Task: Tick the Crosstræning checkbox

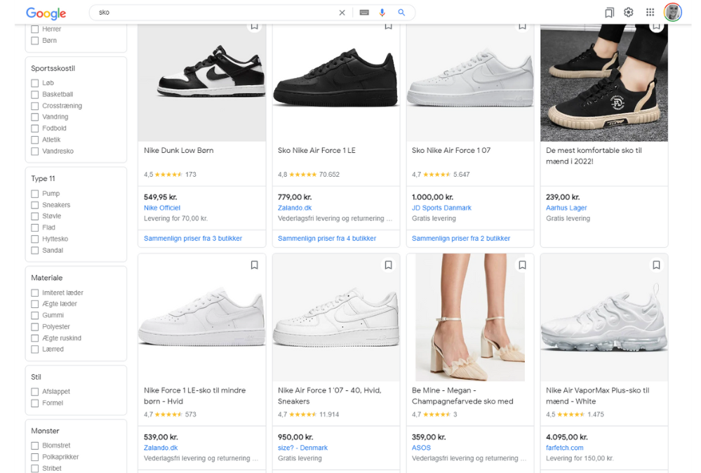Action: coord(35,106)
